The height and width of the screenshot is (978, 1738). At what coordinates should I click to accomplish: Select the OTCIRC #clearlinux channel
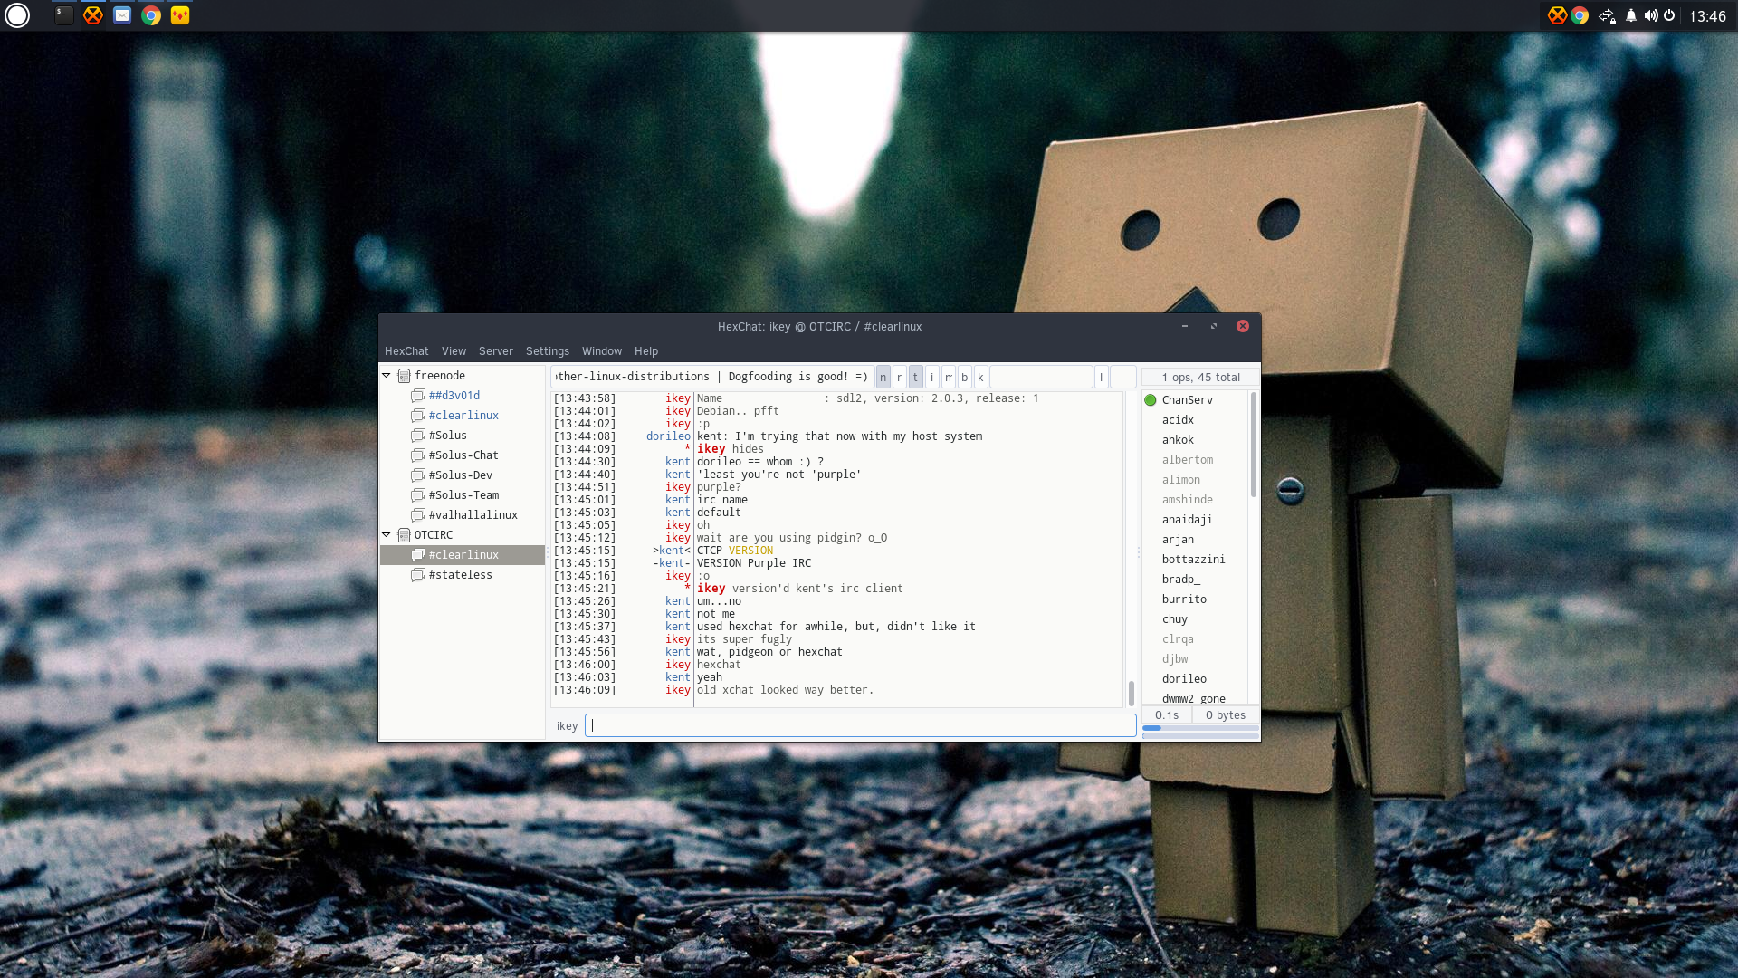click(x=463, y=555)
